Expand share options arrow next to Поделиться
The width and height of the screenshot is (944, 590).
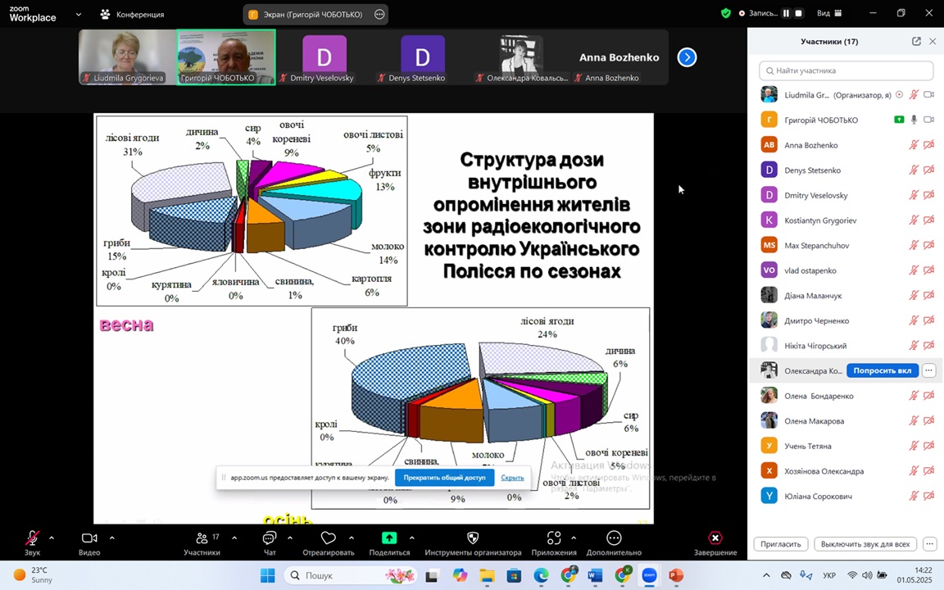pyautogui.click(x=412, y=538)
